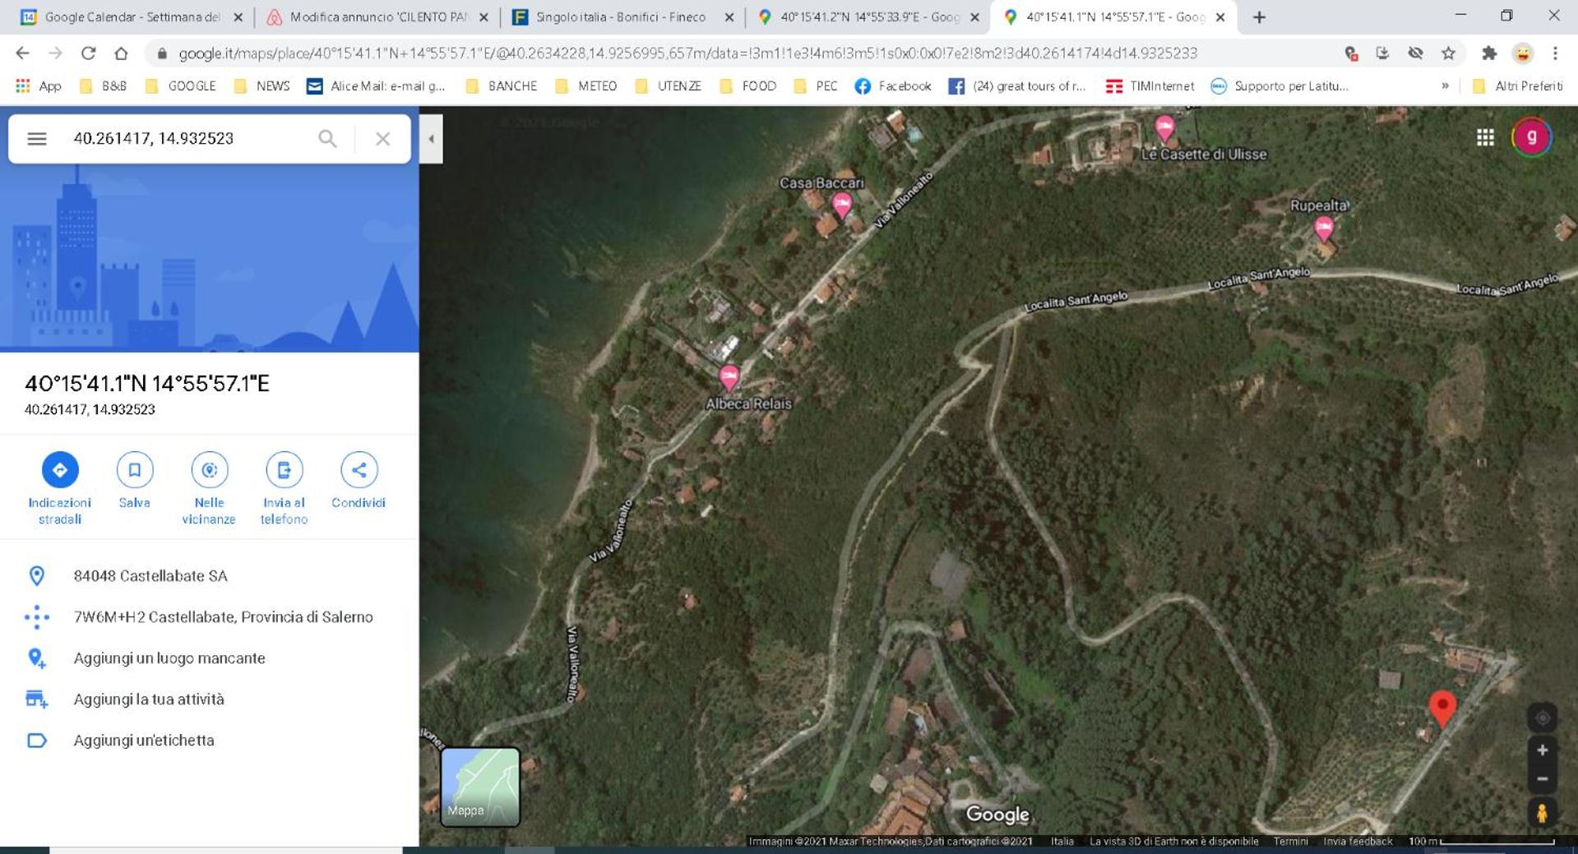Bookmark this page with star

click(x=1448, y=53)
